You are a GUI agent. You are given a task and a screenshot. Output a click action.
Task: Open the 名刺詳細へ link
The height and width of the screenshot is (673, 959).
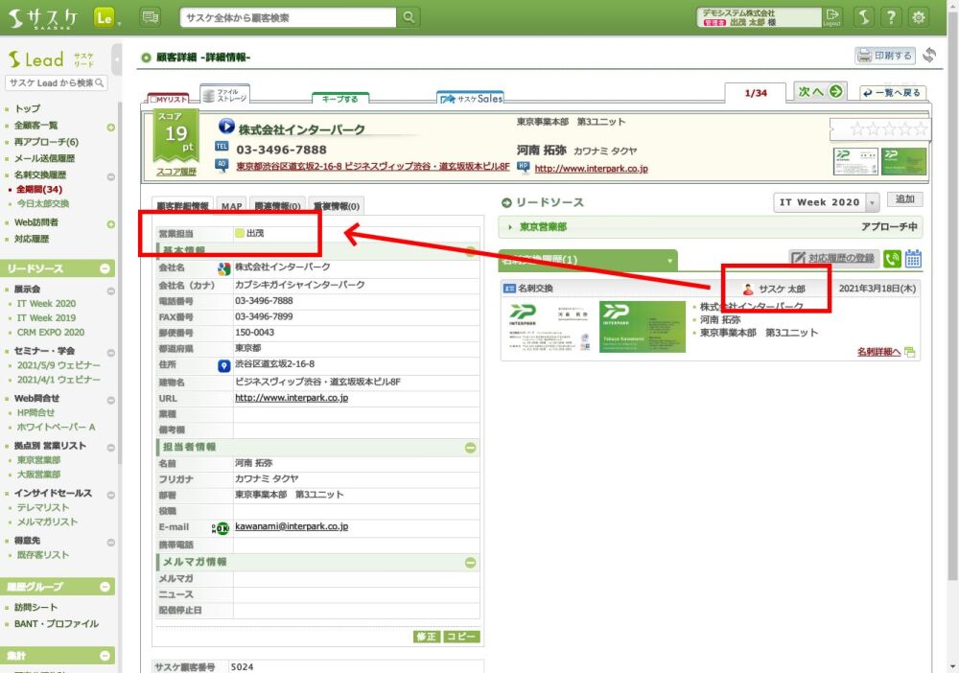tap(878, 352)
